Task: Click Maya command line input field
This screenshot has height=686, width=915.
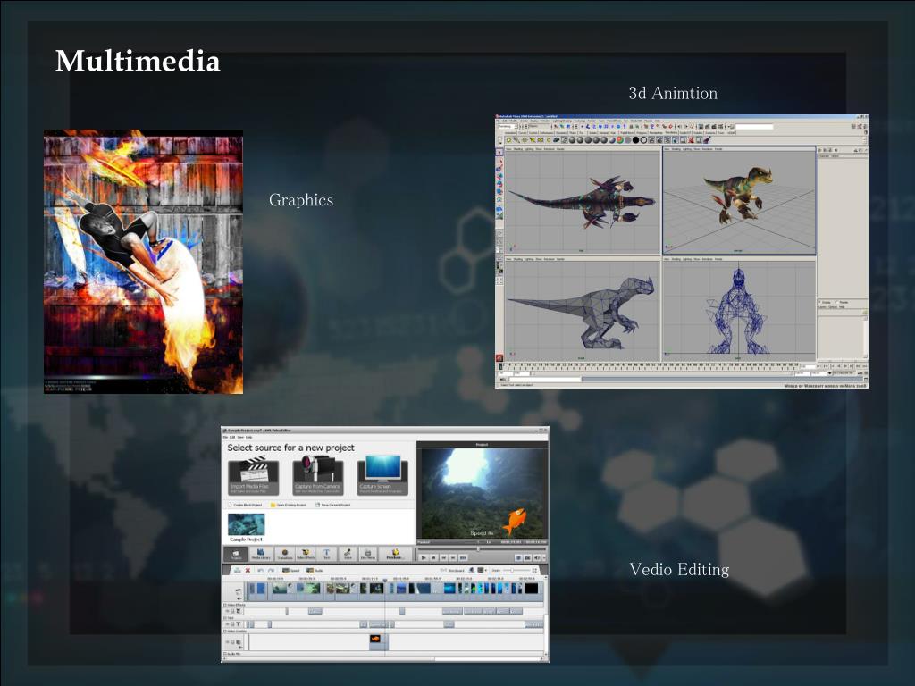Action: 544,379
